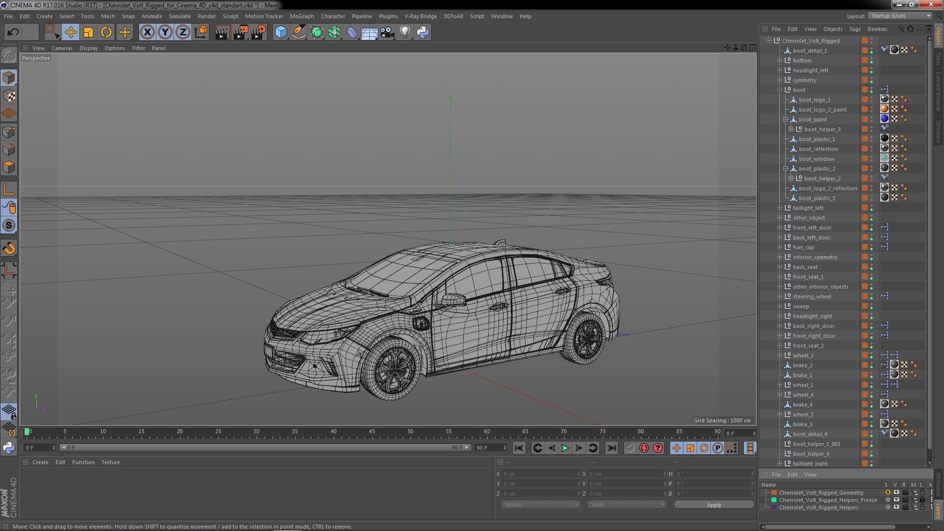The width and height of the screenshot is (944, 531).
Task: Open the Object Manager search icon
Action: (901, 29)
